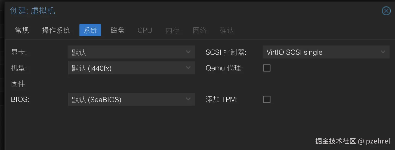395x150 pixels.
Task: Click the Qemu 代理 label
Action: coord(224,68)
